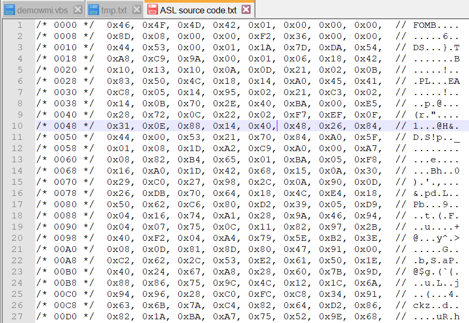Click byte 0xC0 on line 15
Screen dimensions: 469x323
coord(154,182)
